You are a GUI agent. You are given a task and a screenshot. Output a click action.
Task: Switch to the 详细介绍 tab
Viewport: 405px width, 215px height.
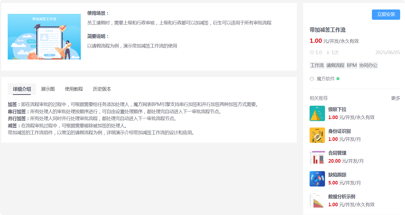(22, 89)
